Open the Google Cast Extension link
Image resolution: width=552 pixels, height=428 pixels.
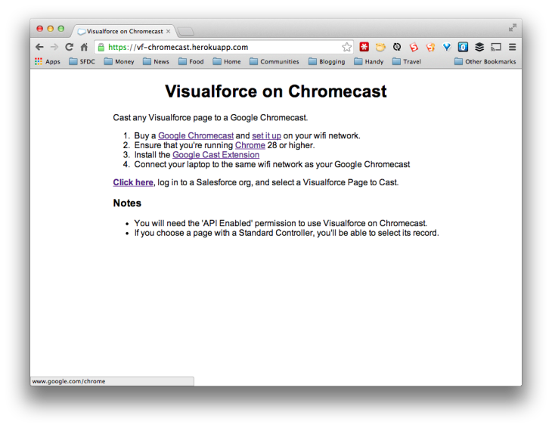coord(216,155)
